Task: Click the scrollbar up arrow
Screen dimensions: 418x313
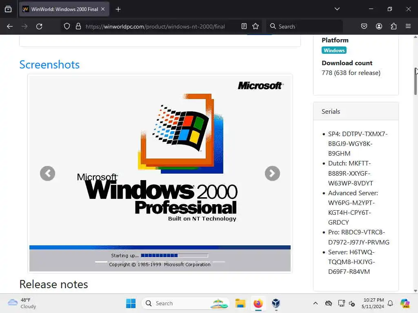Action: 415,37
